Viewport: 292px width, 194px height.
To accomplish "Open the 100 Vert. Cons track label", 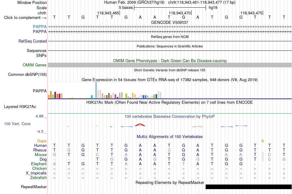I will (17, 124).
